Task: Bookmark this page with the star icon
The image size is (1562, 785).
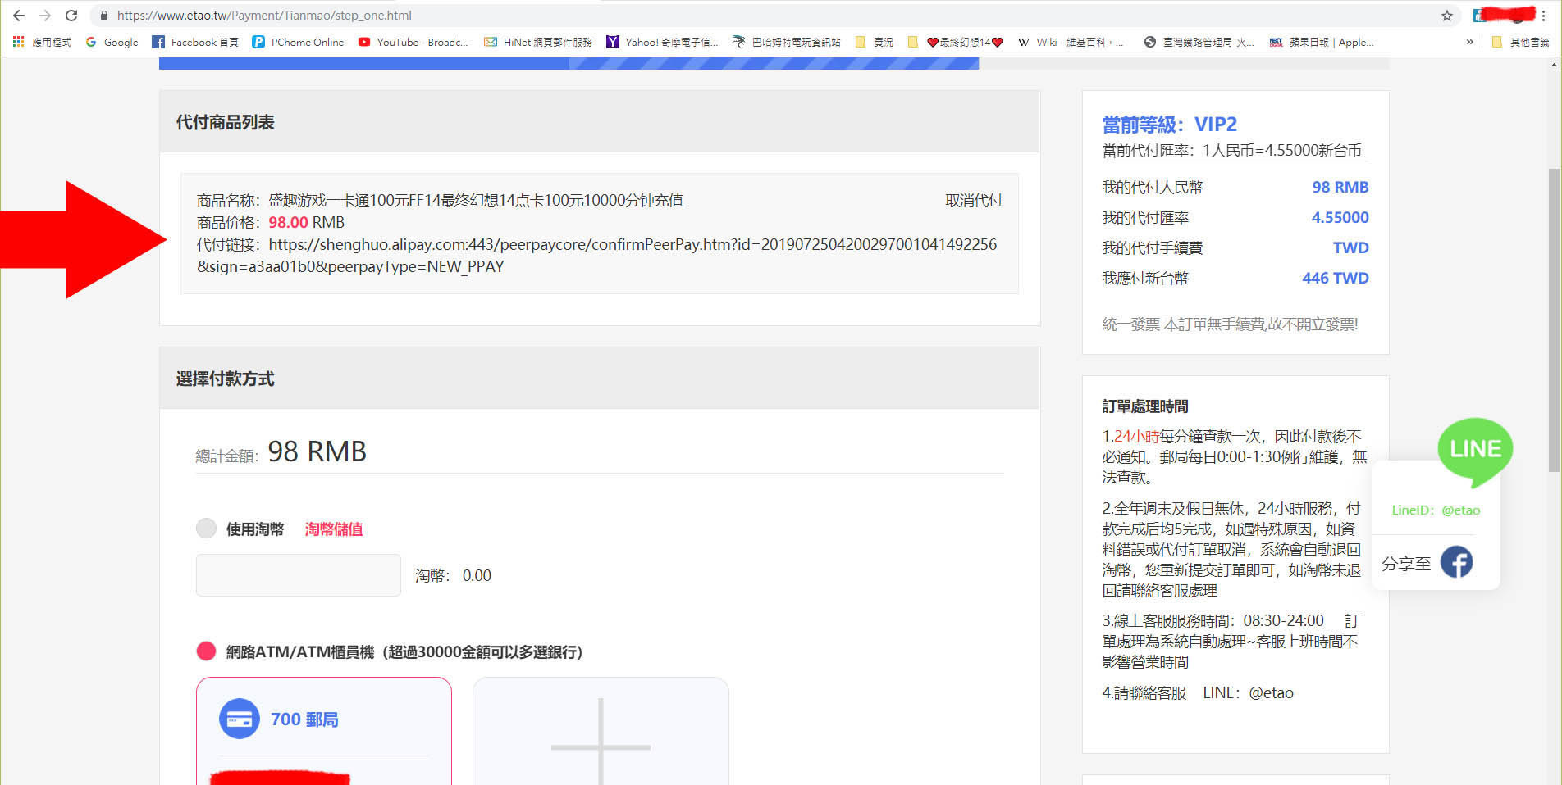Action: (x=1447, y=16)
